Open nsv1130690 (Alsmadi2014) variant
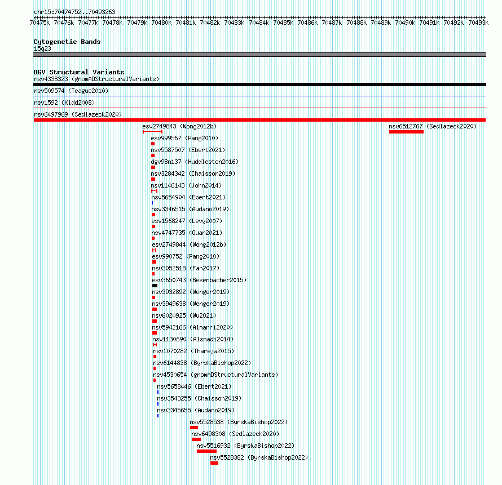The height and width of the screenshot is (485, 502). (x=193, y=339)
